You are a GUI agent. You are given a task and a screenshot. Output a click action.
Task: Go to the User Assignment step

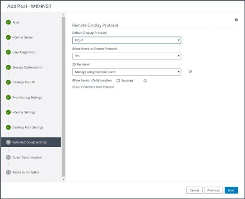(24, 52)
